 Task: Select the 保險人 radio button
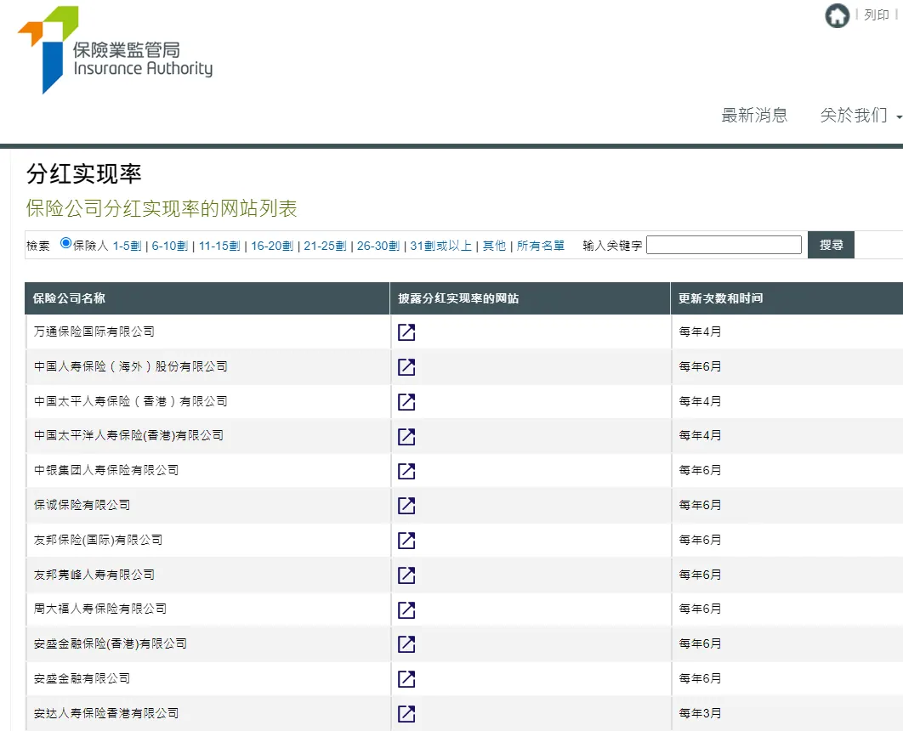coord(65,243)
